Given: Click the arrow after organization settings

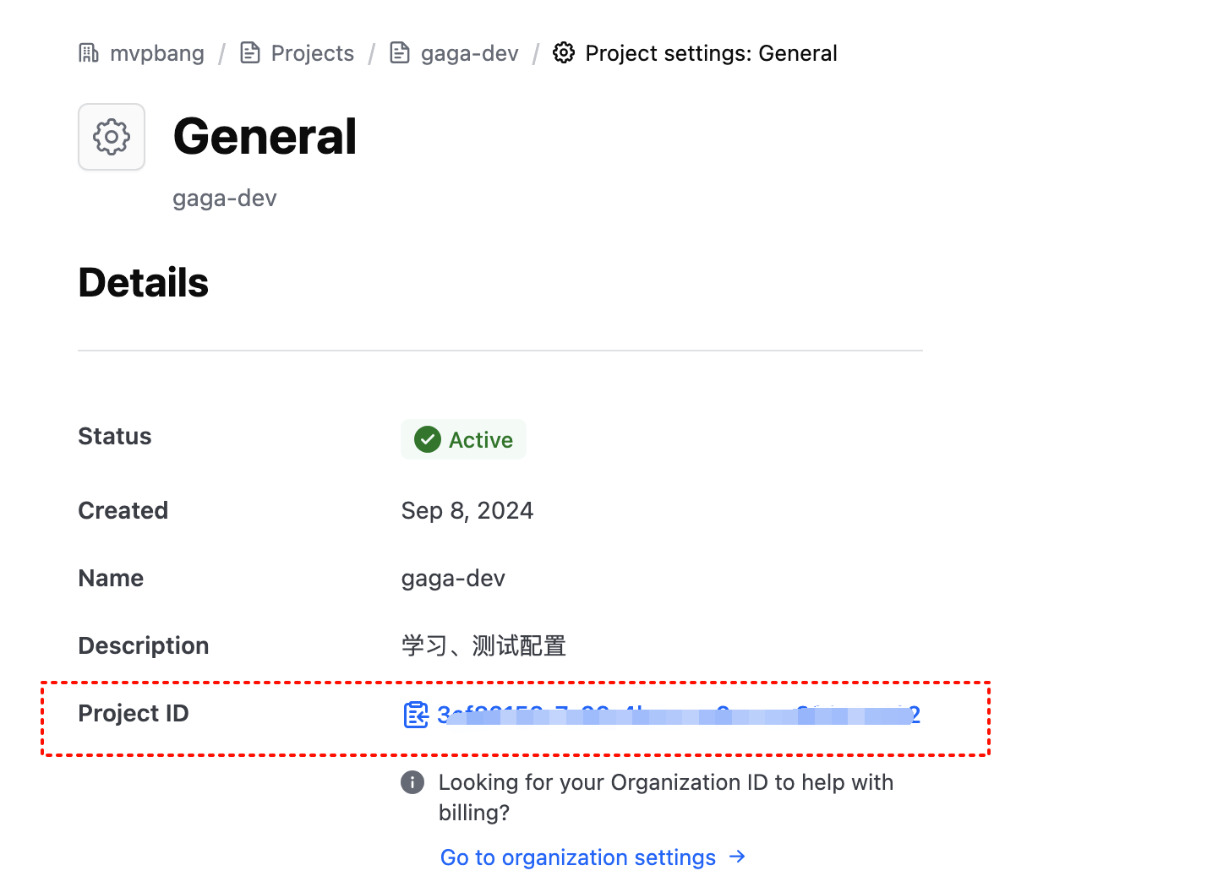Looking at the screenshot, I should [738, 857].
